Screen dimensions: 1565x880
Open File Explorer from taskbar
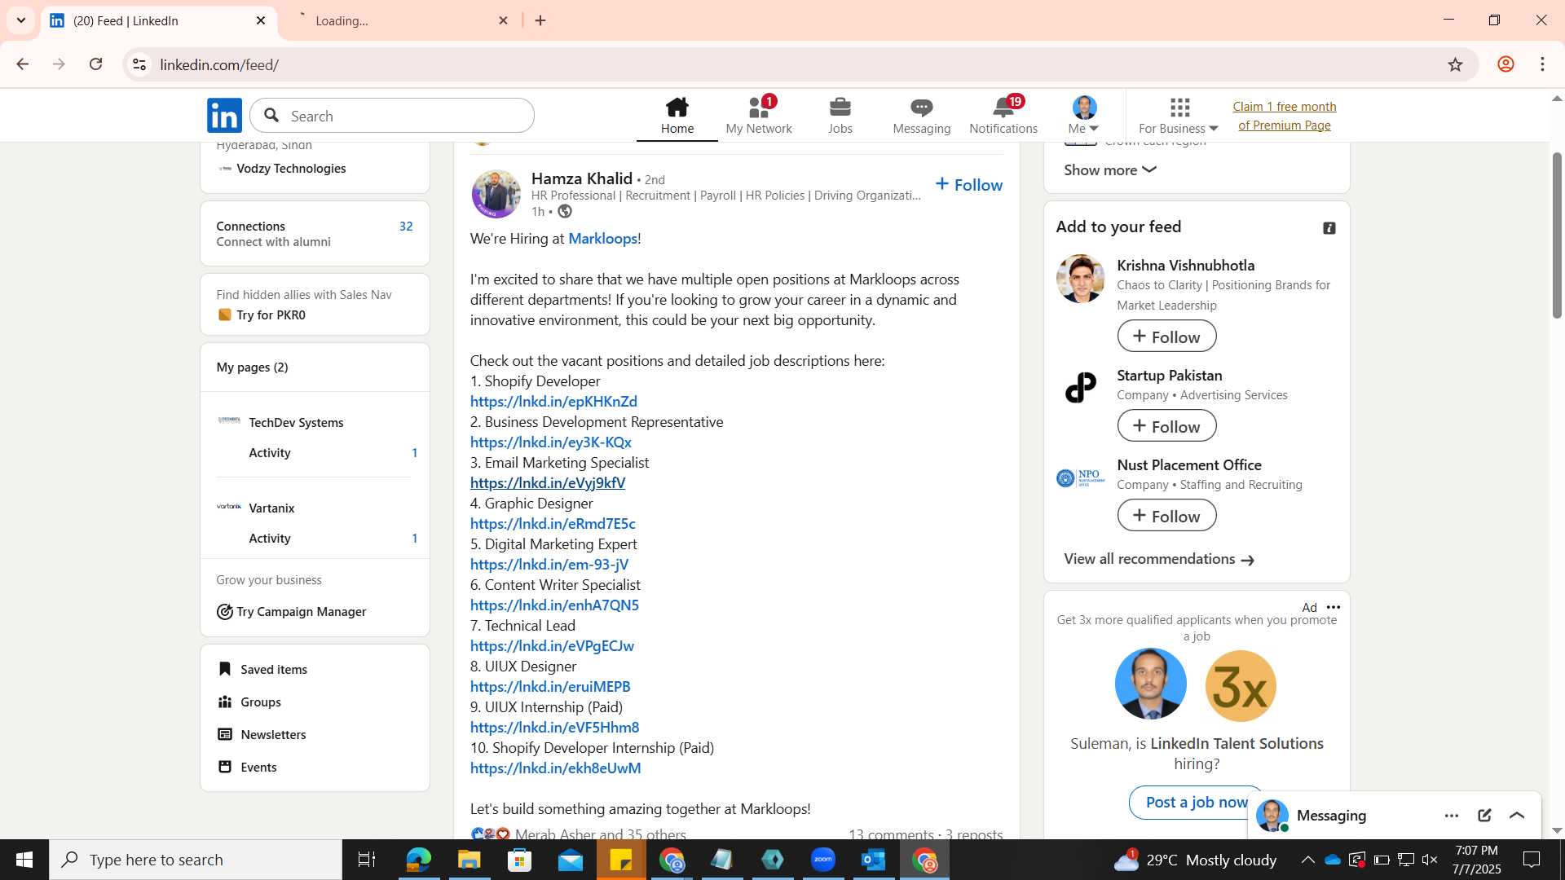click(469, 860)
